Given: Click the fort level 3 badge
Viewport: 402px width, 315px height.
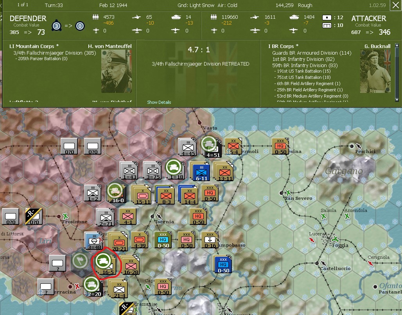Looking at the screenshot, I should pyautogui.click(x=56, y=26).
